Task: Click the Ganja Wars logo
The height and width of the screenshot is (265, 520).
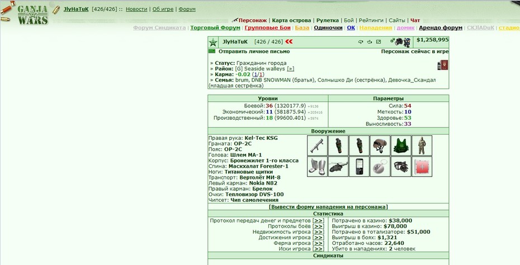Action: [33, 15]
